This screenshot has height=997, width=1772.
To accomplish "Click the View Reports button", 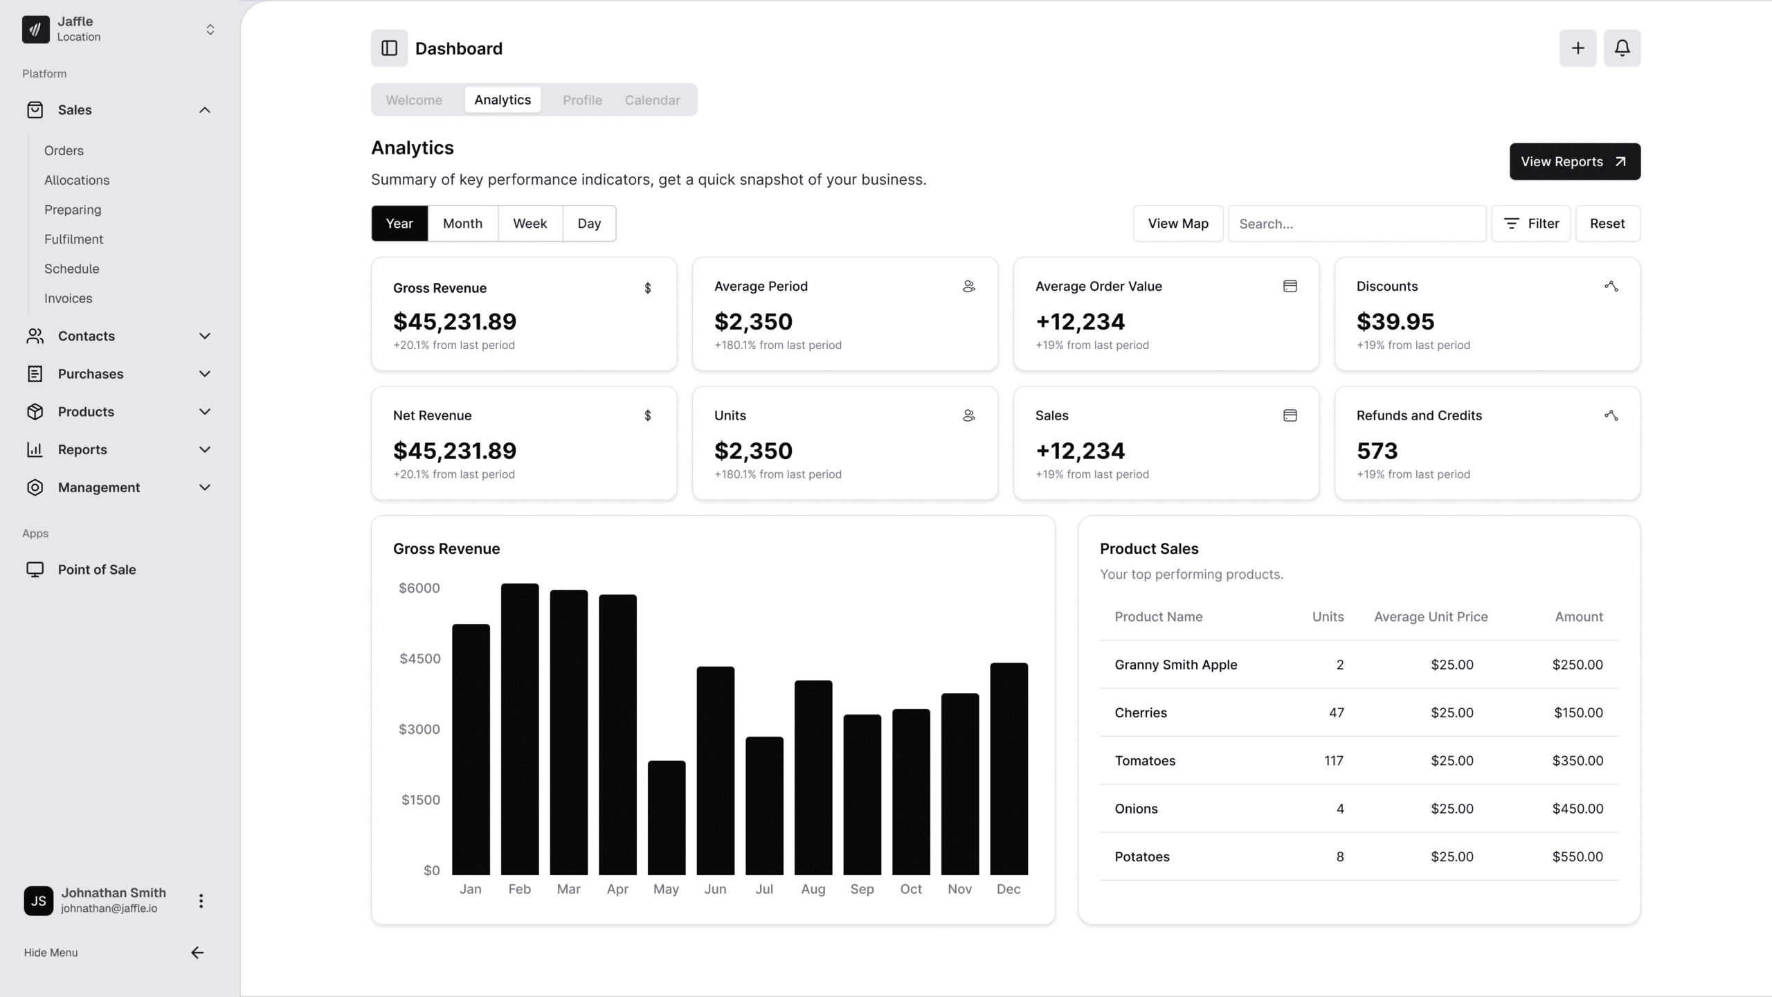I will [x=1575, y=161].
